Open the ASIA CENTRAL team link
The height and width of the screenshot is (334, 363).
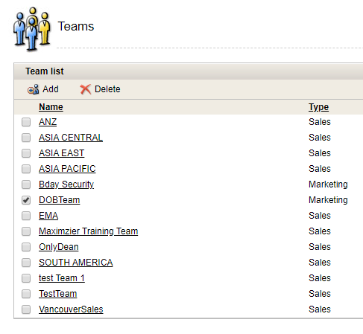coord(71,138)
